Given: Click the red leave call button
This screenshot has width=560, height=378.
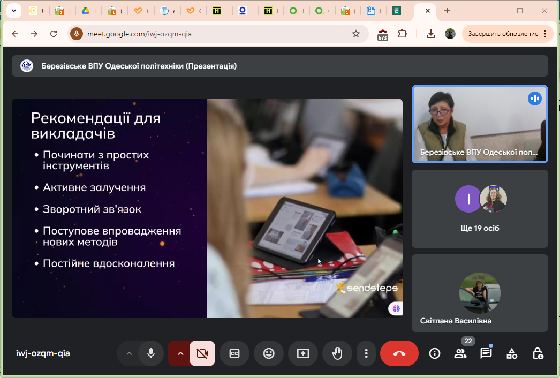Looking at the screenshot, I should coord(399,353).
